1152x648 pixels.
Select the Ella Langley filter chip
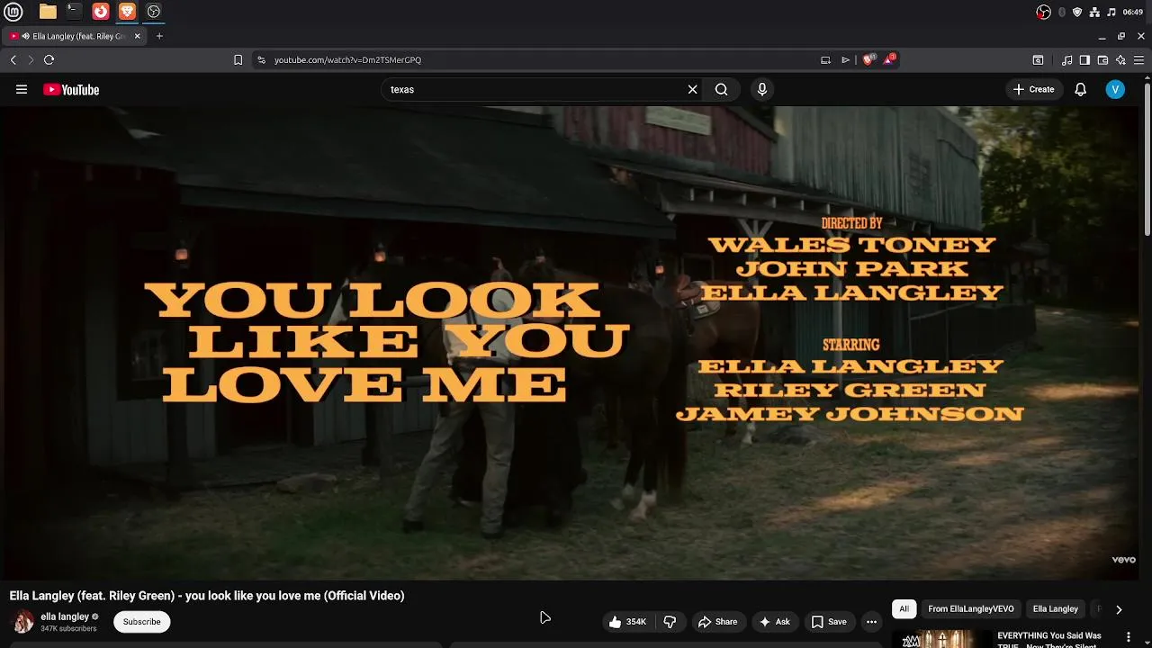pos(1056,608)
